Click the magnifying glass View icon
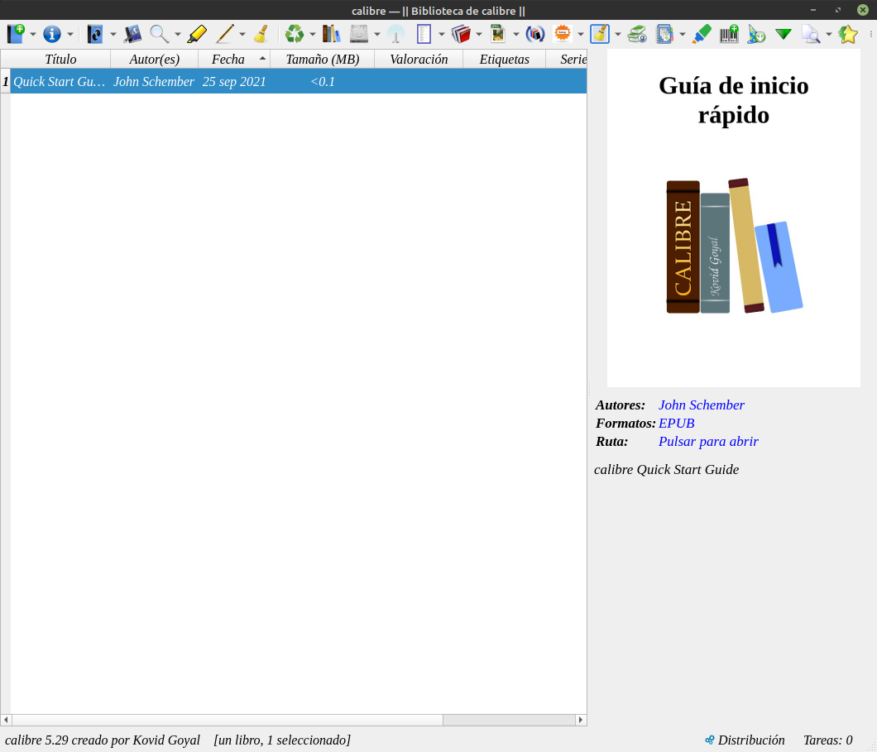 pos(160,34)
